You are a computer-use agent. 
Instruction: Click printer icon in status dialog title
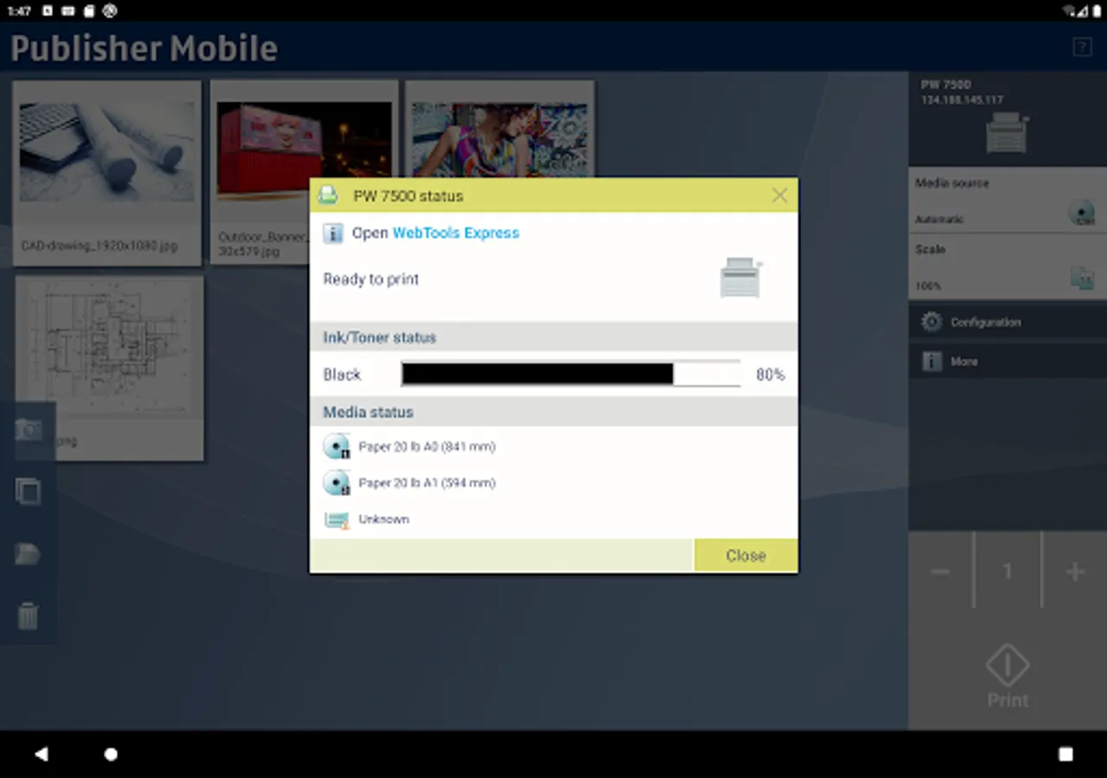[329, 195]
